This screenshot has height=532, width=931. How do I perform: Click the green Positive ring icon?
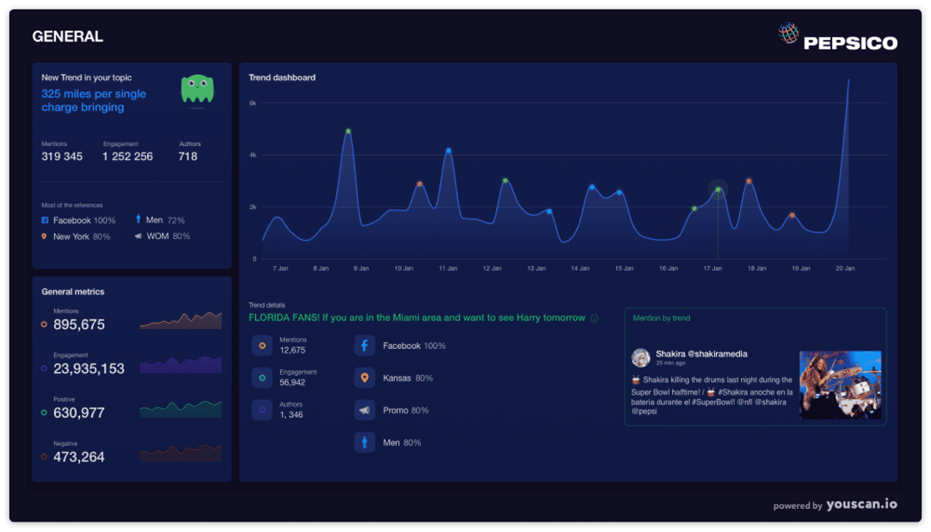pyautogui.click(x=44, y=413)
